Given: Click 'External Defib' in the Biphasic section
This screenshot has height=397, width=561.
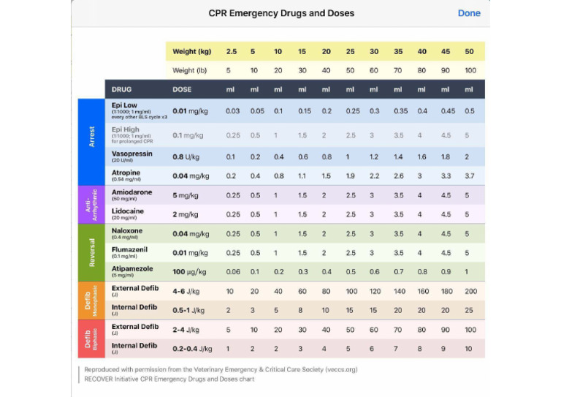Looking at the screenshot, I should point(135,327).
